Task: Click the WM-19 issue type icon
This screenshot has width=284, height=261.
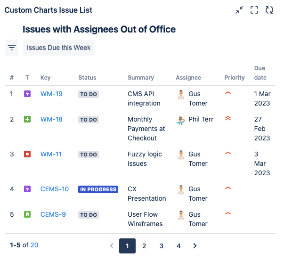Action: coord(27,94)
